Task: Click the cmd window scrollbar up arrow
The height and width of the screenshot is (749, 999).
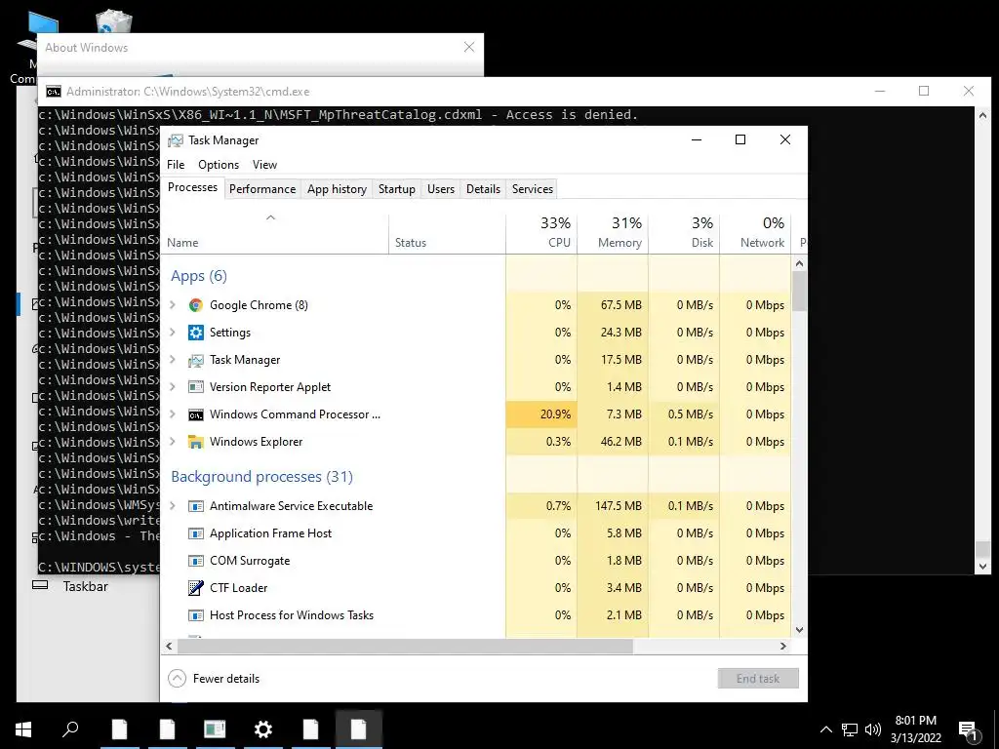Action: pyautogui.click(x=982, y=115)
